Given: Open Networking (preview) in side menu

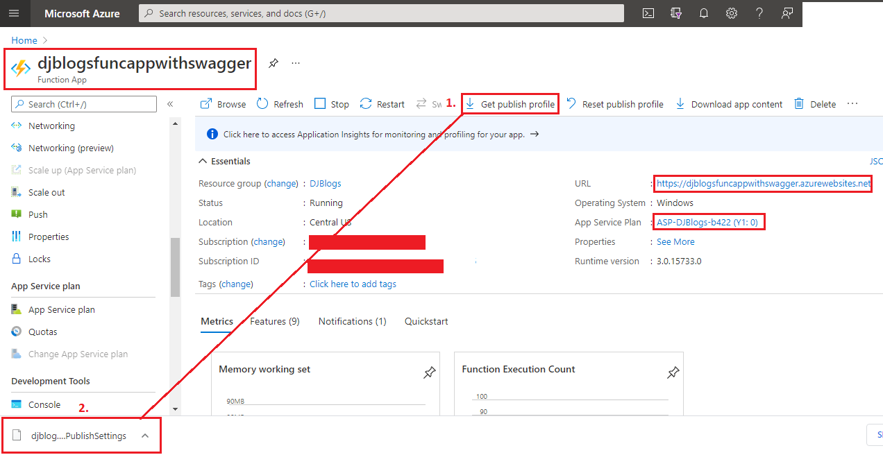Looking at the screenshot, I should click(x=71, y=148).
